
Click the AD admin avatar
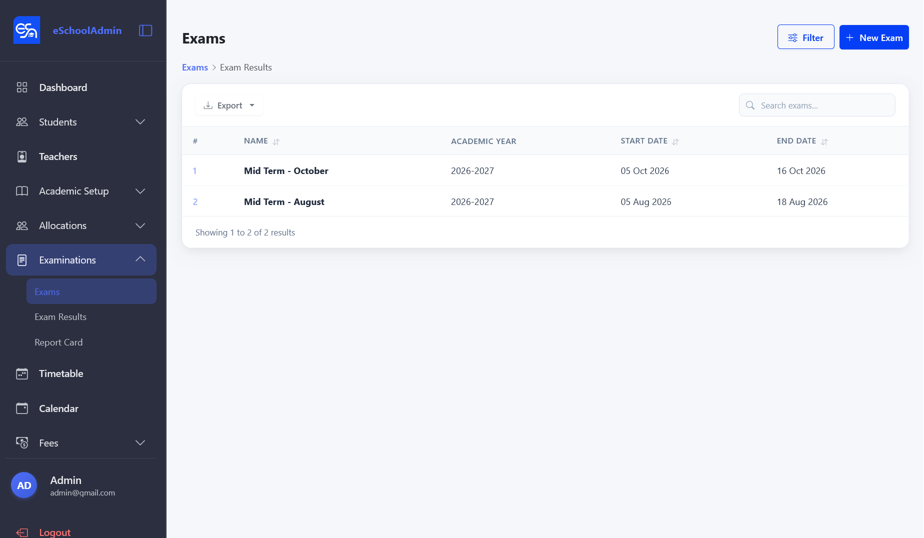[24, 485]
